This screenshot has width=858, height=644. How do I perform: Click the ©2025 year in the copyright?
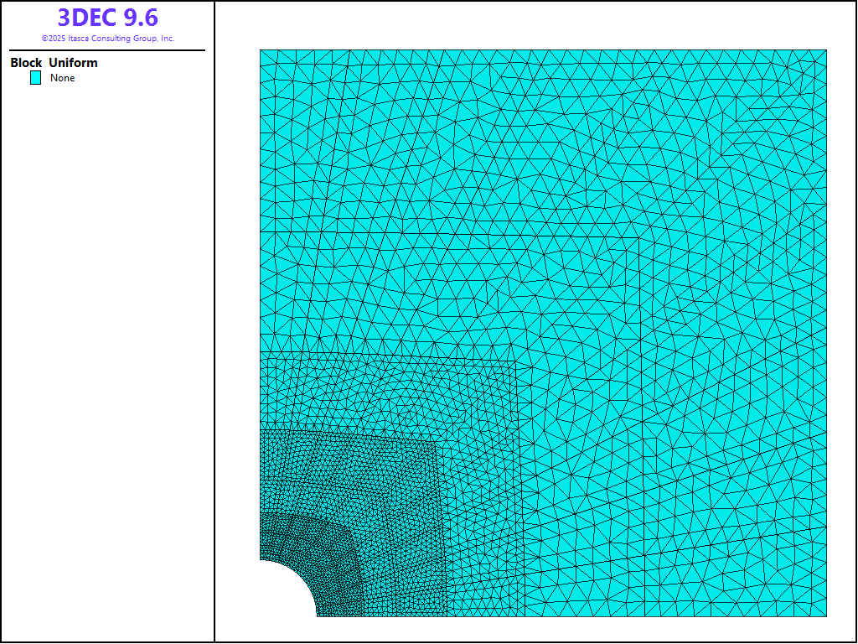pos(53,39)
